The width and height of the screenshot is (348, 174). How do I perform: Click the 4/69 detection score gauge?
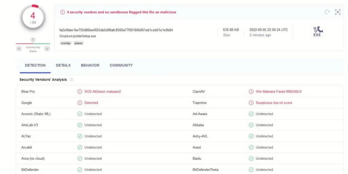pos(33,18)
